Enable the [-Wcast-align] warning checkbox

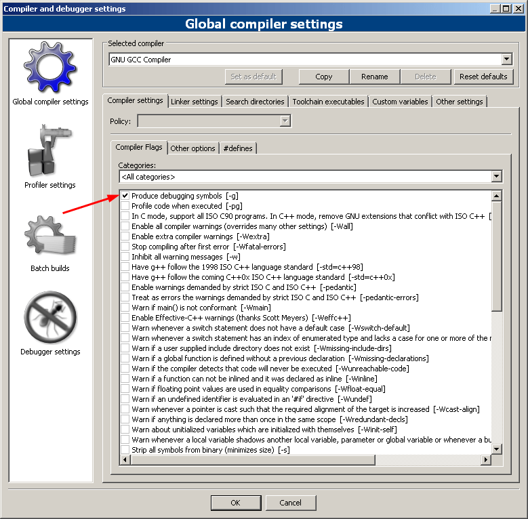click(x=125, y=409)
